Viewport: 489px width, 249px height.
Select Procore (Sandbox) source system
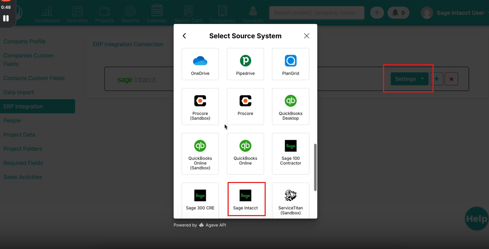pyautogui.click(x=200, y=106)
